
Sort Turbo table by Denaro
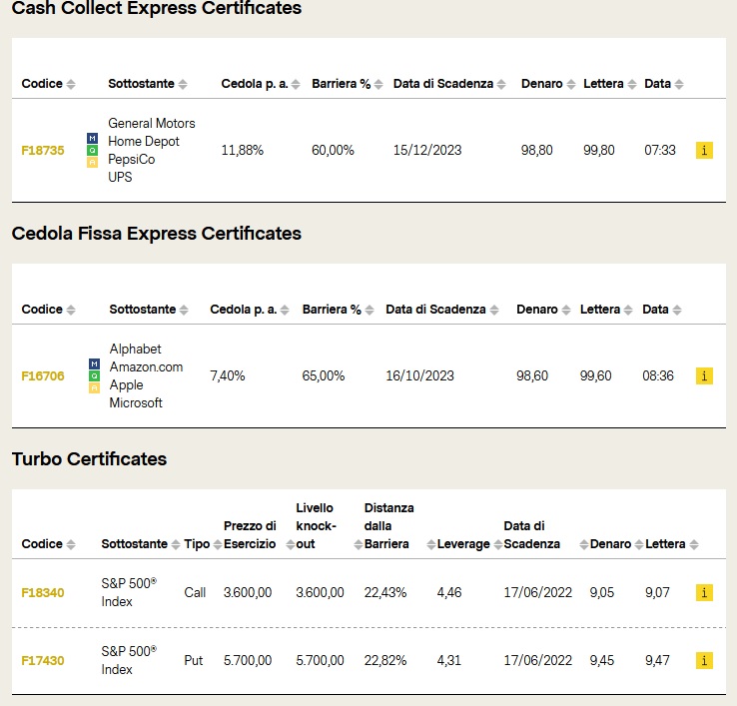639,545
